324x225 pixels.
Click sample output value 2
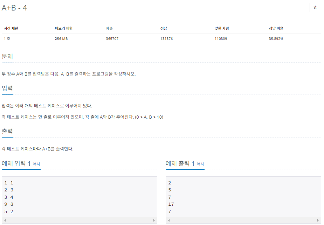pos(170,183)
